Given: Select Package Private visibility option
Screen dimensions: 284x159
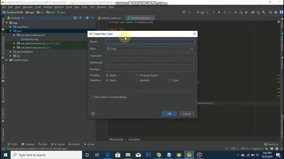Looking at the screenshot, I should point(138,75).
